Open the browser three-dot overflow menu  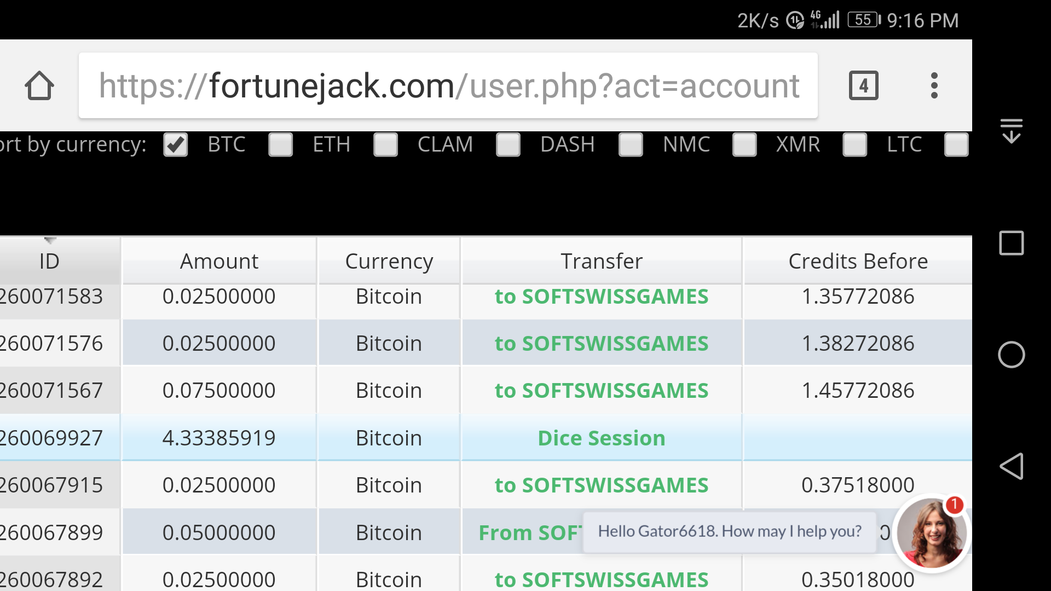pos(934,85)
